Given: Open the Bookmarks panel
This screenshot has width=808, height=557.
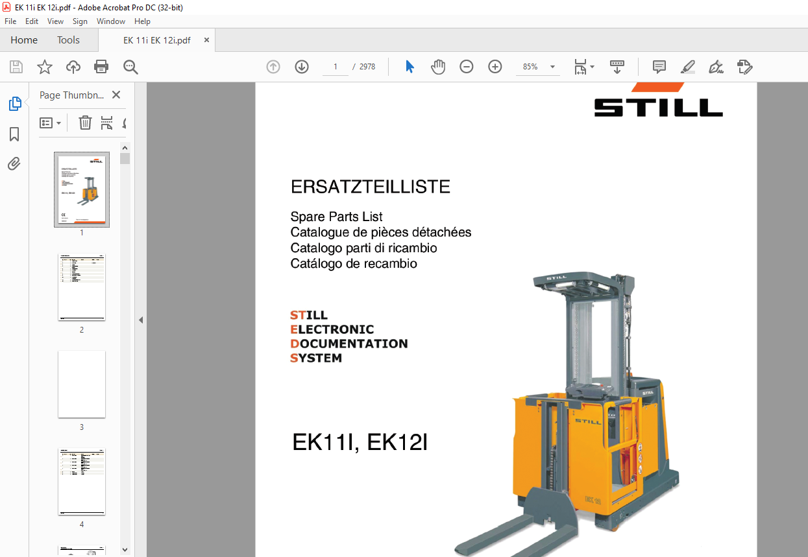Looking at the screenshot, I should (x=14, y=134).
